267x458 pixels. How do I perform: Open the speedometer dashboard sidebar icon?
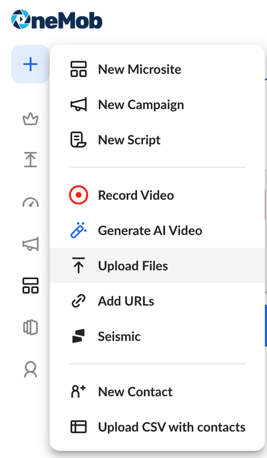coord(30,202)
